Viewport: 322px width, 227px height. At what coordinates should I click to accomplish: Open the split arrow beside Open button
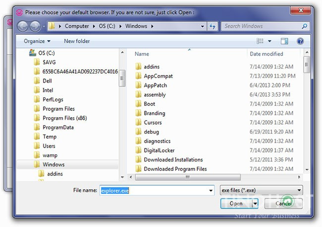point(255,204)
